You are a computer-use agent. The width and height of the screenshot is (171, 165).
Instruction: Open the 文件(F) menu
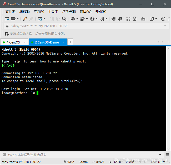pyautogui.click(x=10, y=12)
